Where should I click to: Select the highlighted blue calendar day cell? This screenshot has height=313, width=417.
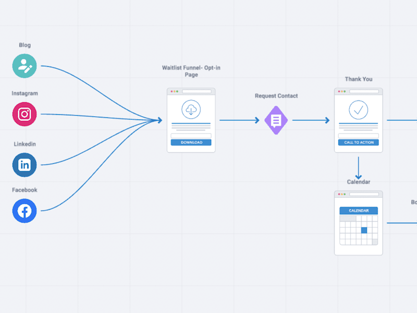tap(364, 230)
